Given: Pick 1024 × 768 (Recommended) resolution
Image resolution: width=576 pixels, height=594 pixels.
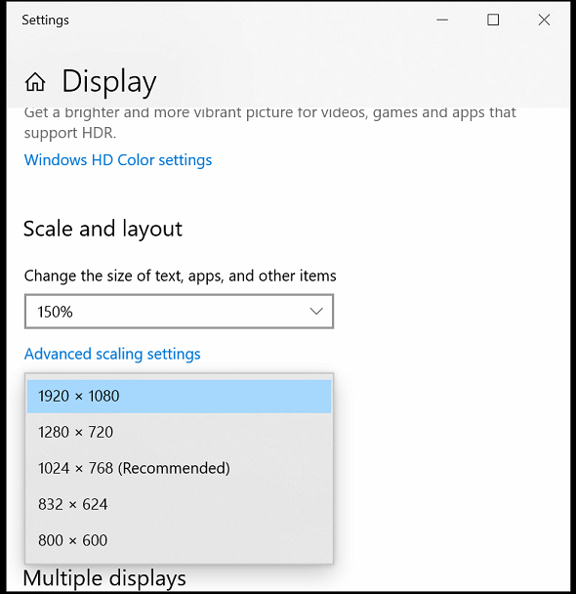Looking at the screenshot, I should coord(179,468).
